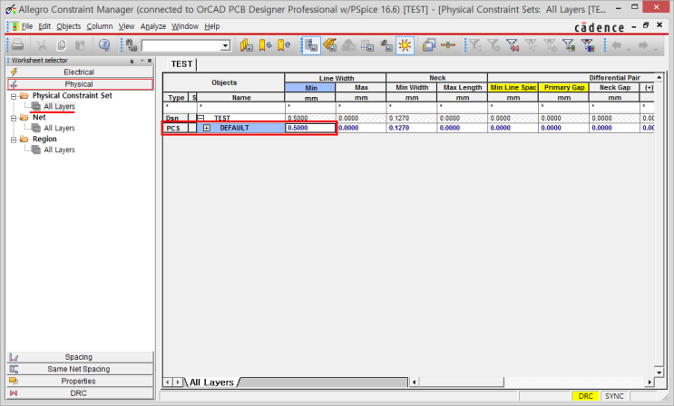Click the yellow bookmark icon with up arrow
The image size is (674, 406).
tap(284, 45)
